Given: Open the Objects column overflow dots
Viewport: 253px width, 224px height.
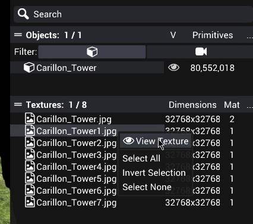Looking at the screenshot, I should [250, 37].
